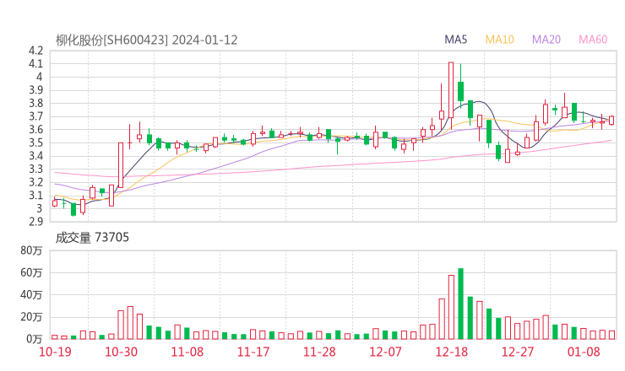Click the 11-17 date axis label
This screenshot has width=625, height=371.
tap(253, 352)
